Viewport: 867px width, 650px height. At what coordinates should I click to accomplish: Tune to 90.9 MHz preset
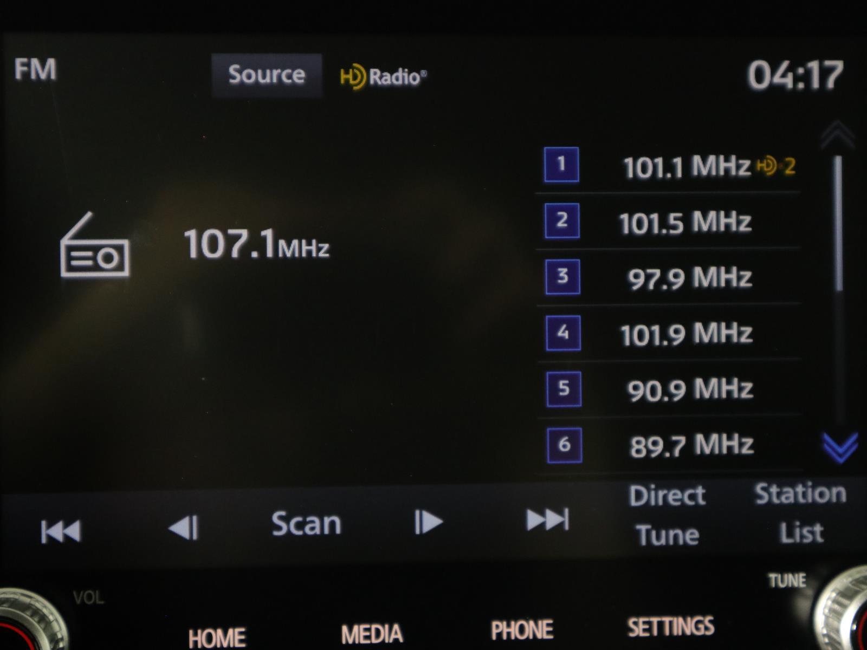tap(690, 390)
